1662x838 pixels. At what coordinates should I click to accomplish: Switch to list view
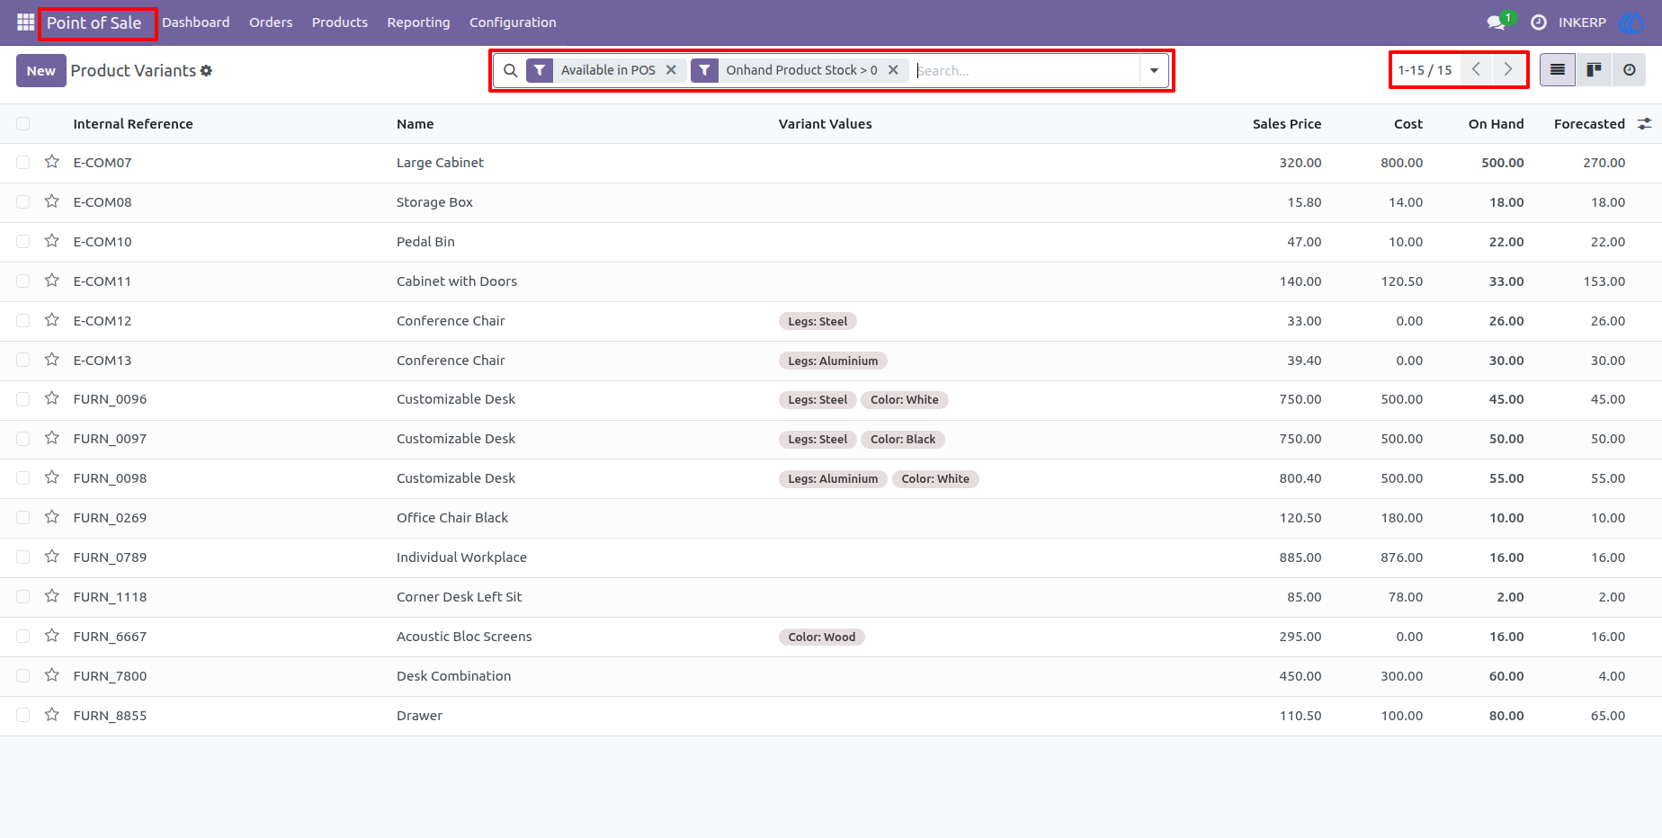tap(1558, 70)
